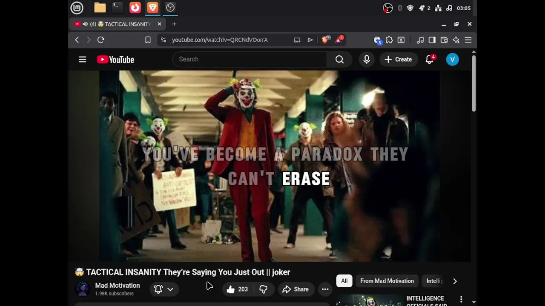Like the video with 203 likes
The image size is (545, 306).
(238, 289)
